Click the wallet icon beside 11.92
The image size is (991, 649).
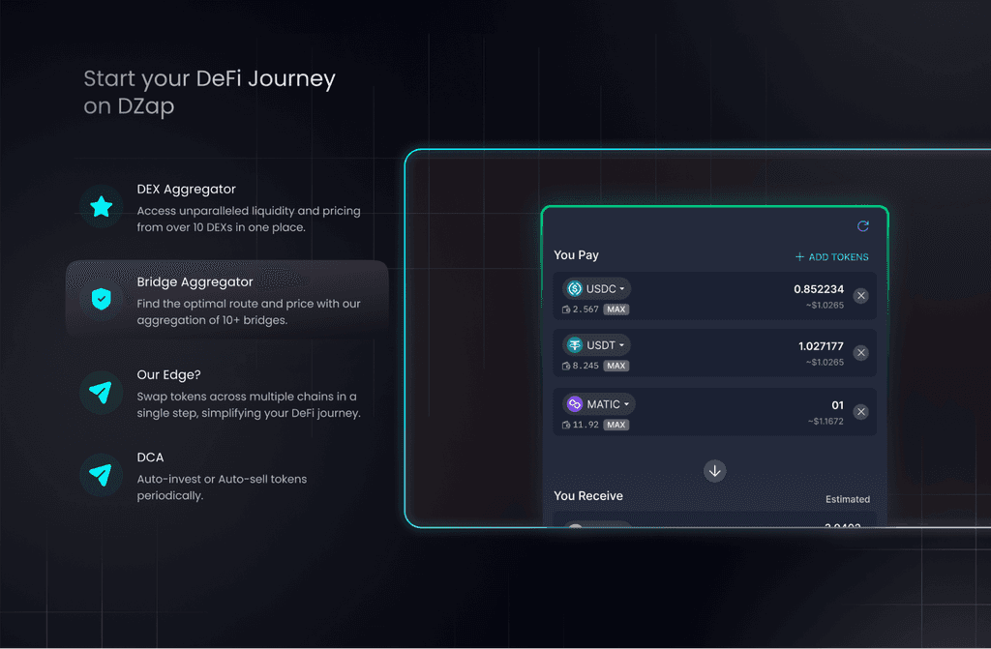(x=565, y=425)
